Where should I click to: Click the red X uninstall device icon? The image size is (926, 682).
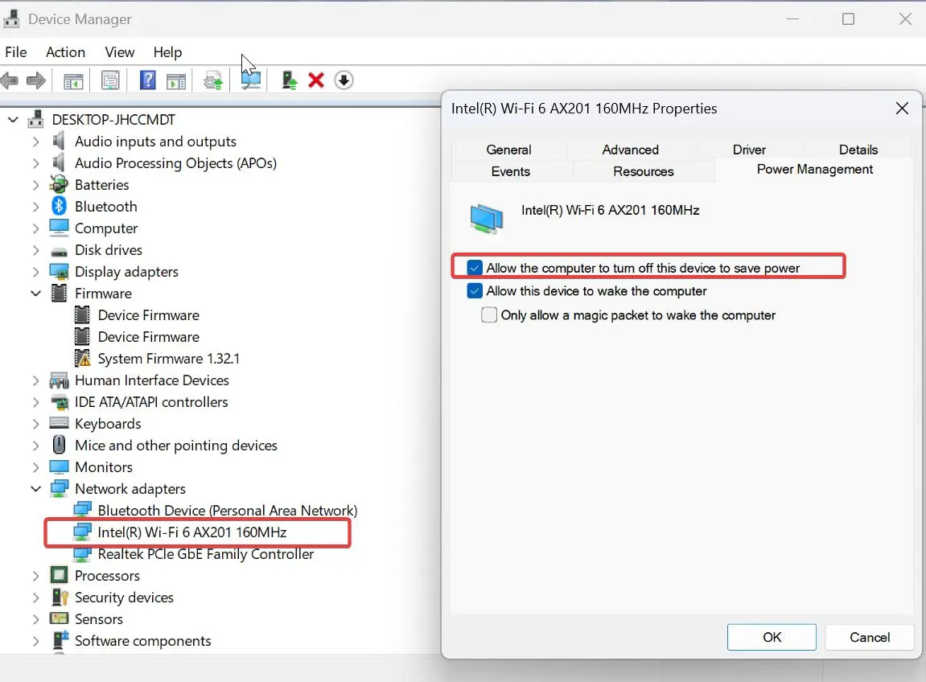click(x=316, y=80)
